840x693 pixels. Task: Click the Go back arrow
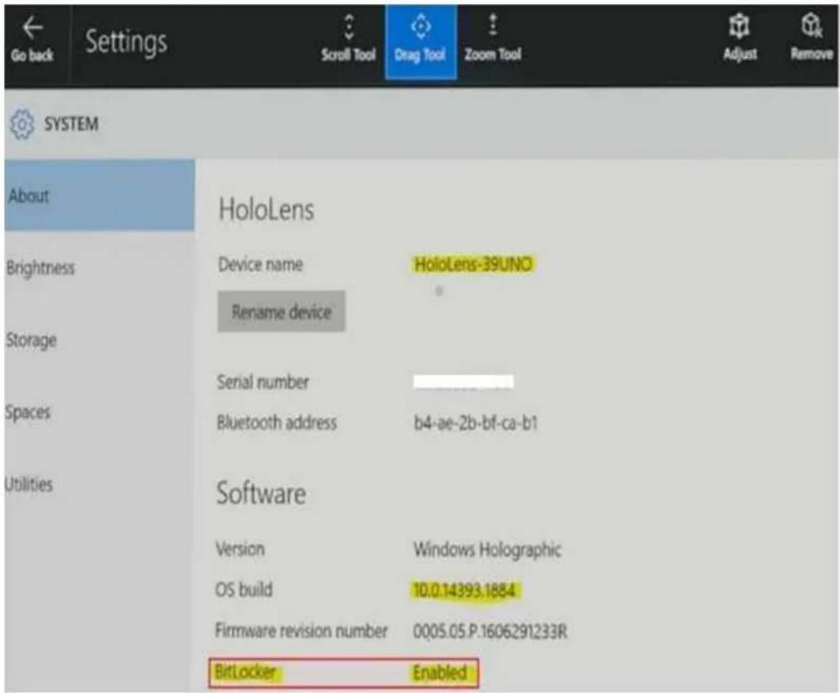pos(33,28)
